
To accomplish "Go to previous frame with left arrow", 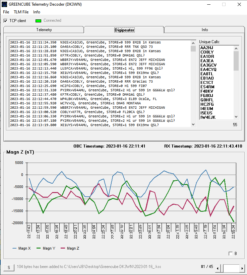I will pos(218,268).
